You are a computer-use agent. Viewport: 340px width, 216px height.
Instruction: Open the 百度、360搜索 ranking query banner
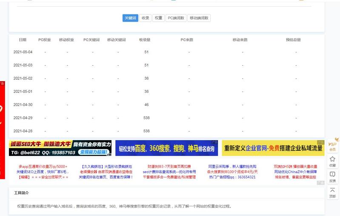tap(166, 148)
